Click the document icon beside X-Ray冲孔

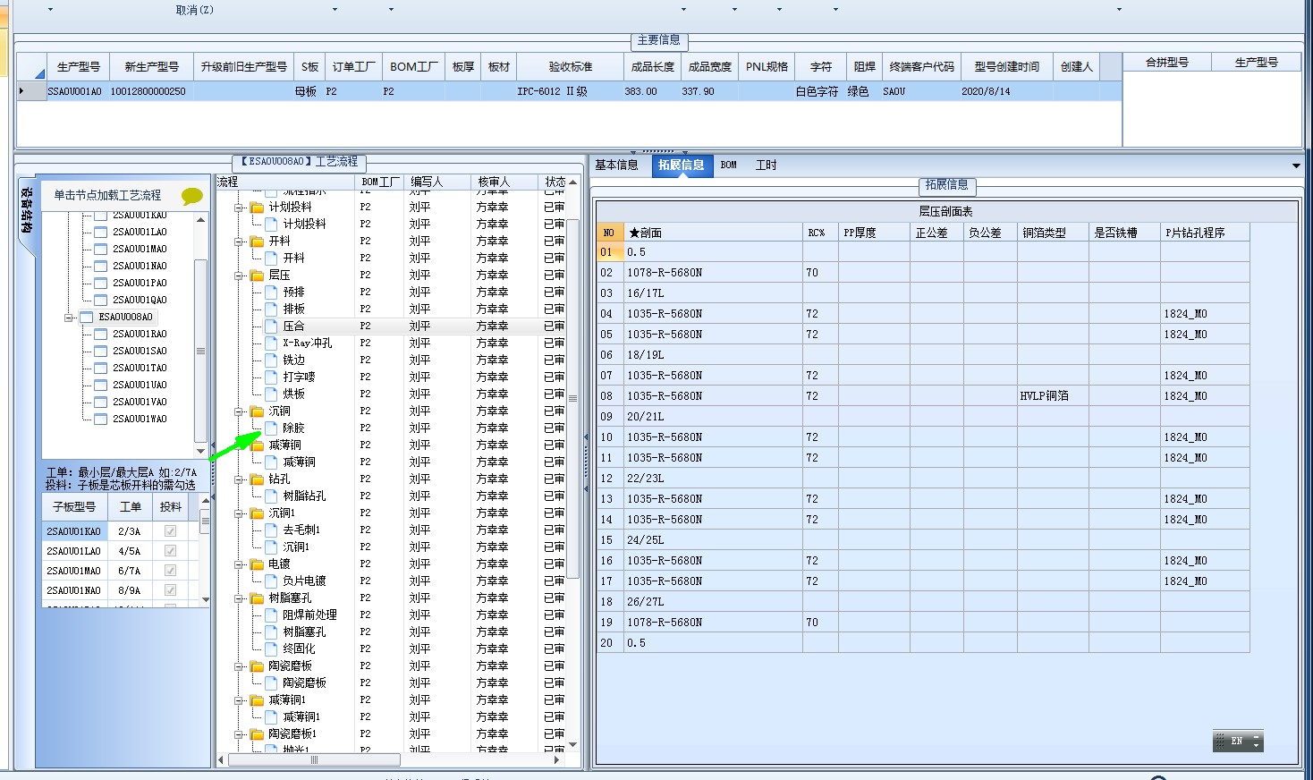pyautogui.click(x=271, y=343)
